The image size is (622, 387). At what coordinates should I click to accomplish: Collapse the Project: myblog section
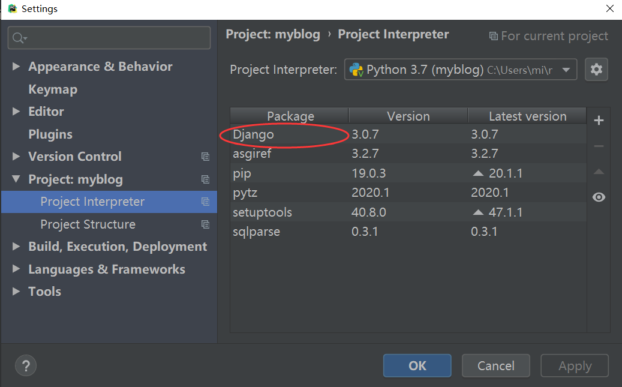pyautogui.click(x=16, y=179)
